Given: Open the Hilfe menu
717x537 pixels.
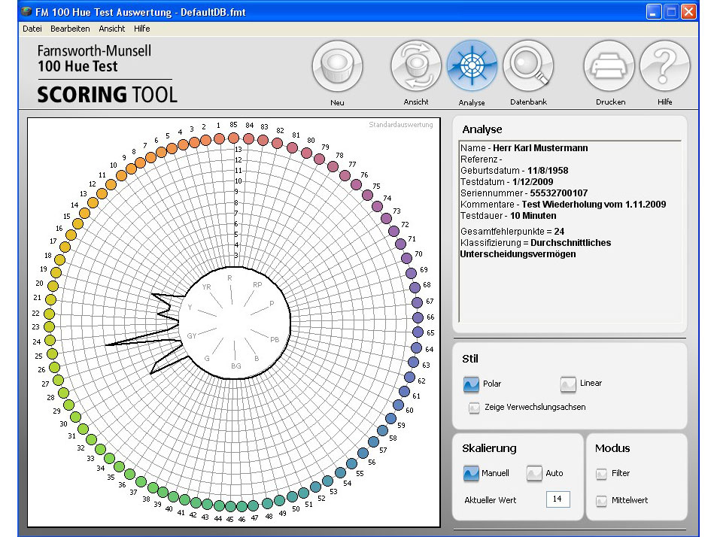Looking at the screenshot, I should [141, 29].
